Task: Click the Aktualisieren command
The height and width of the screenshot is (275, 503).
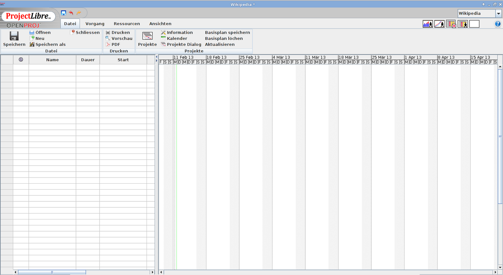Action: pyautogui.click(x=220, y=44)
